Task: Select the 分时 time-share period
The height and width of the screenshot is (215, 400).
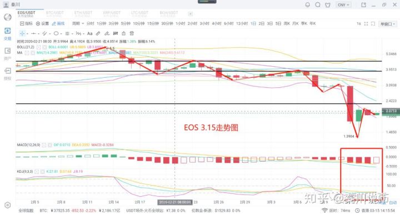Action: 90,23
